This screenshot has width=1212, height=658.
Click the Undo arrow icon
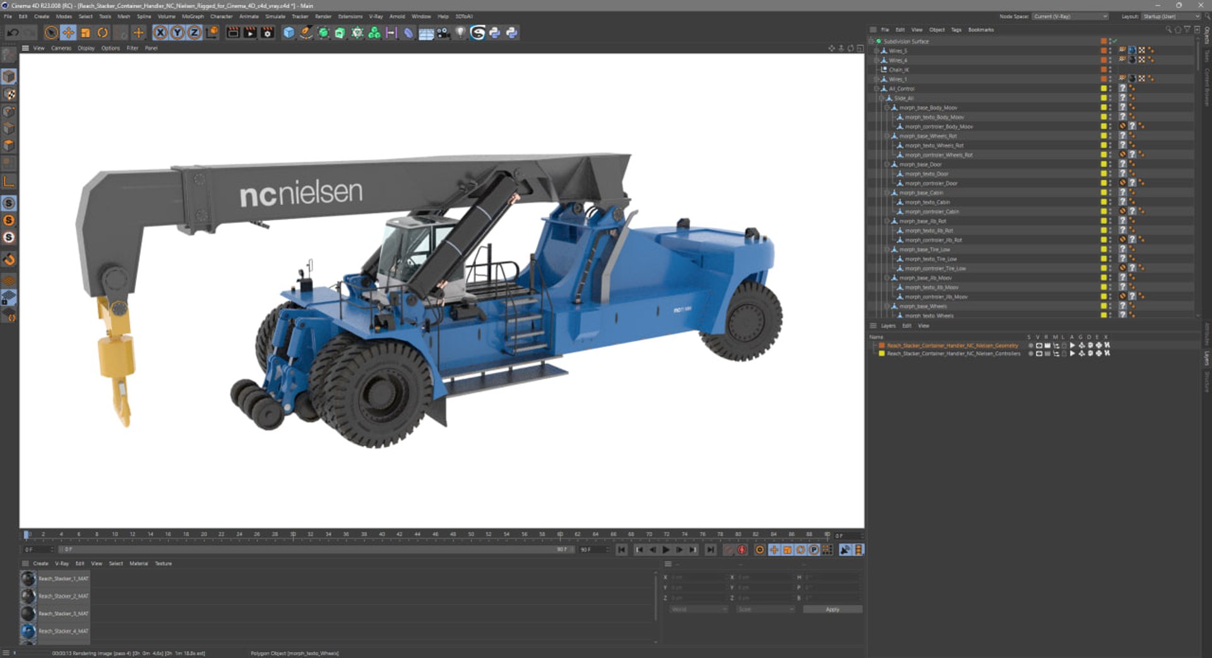pyautogui.click(x=12, y=33)
